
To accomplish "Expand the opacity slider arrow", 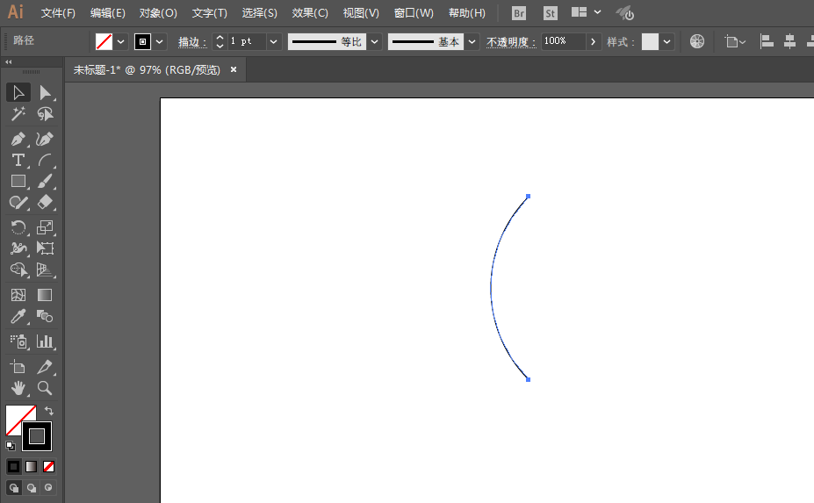I will [x=594, y=41].
